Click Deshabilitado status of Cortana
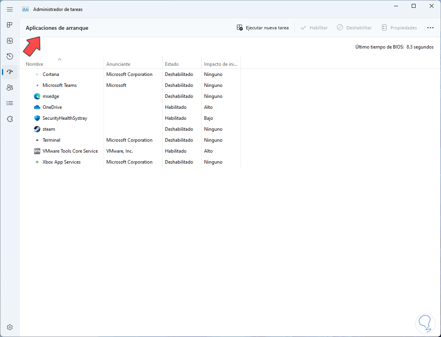This screenshot has width=441, height=337. point(179,74)
